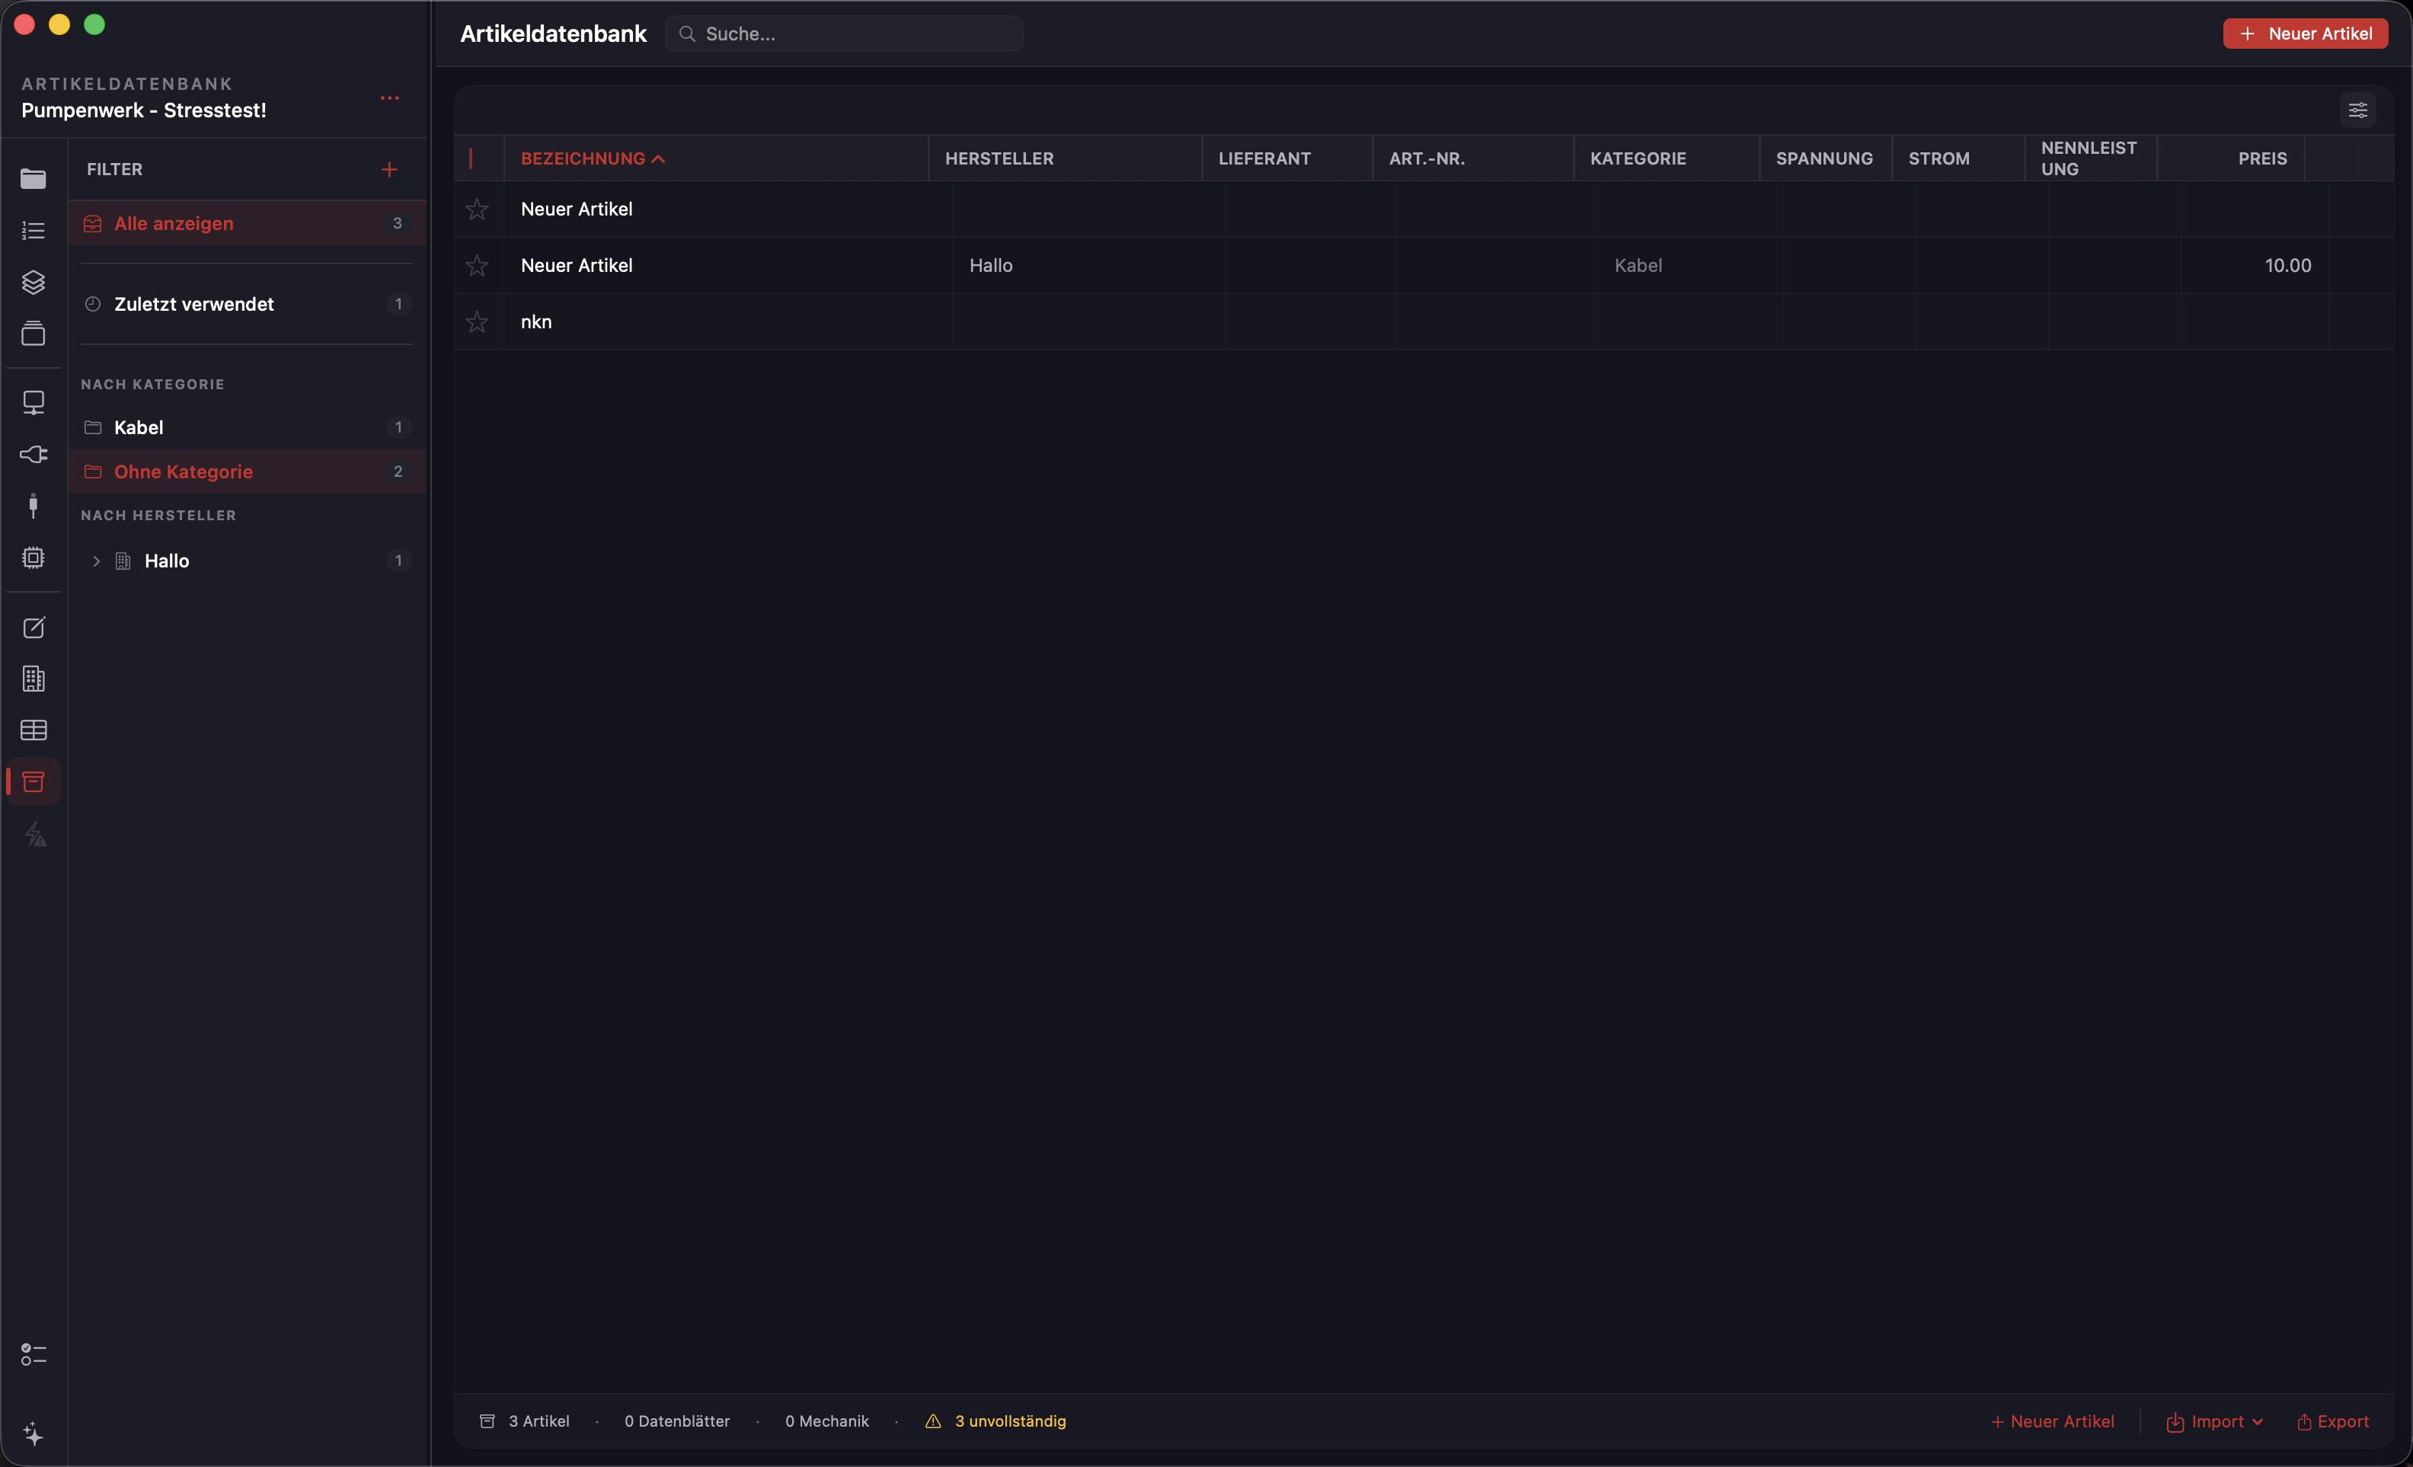Open the three-dot project menu
Image resolution: width=2413 pixels, height=1467 pixels.
(390, 98)
